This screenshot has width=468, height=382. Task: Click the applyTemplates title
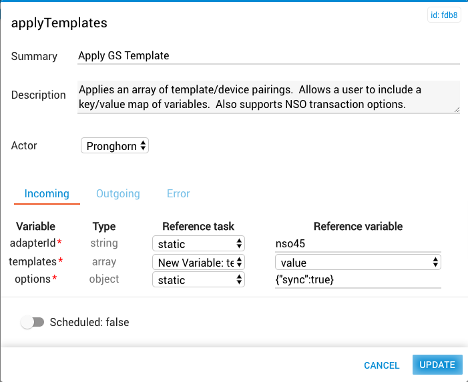point(59,23)
